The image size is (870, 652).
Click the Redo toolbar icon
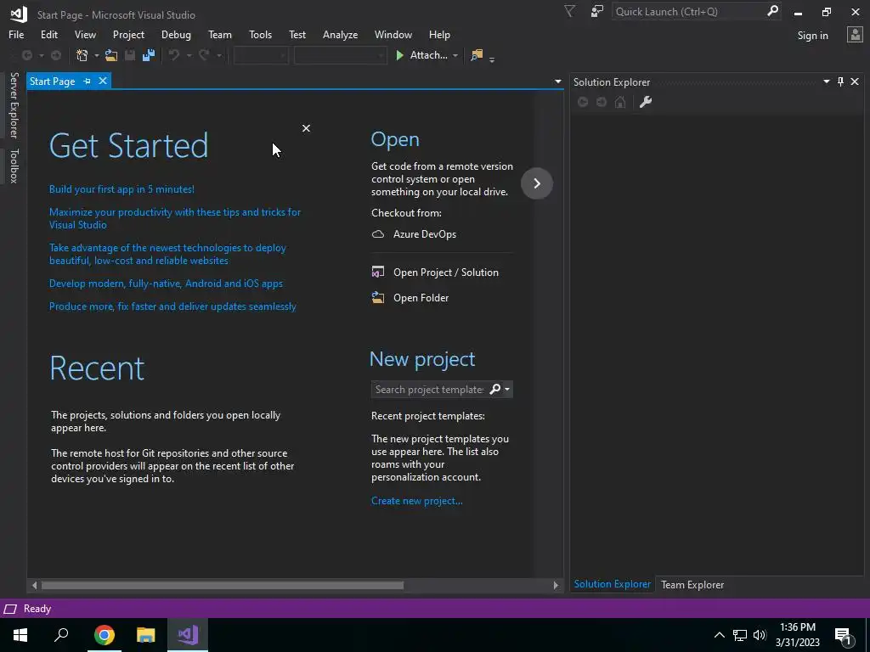(x=204, y=55)
